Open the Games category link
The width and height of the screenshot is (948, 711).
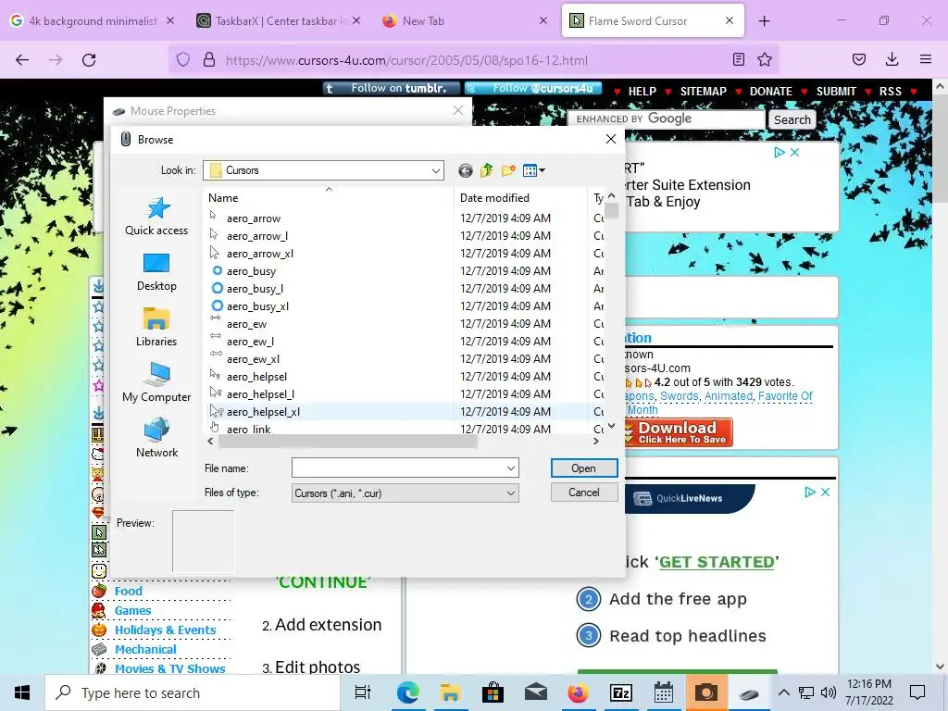133,610
